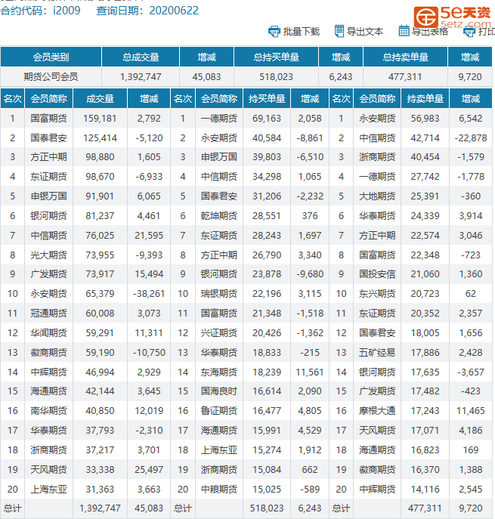
Task: Select 南华期货 in volume ranking
Action: (x=48, y=411)
